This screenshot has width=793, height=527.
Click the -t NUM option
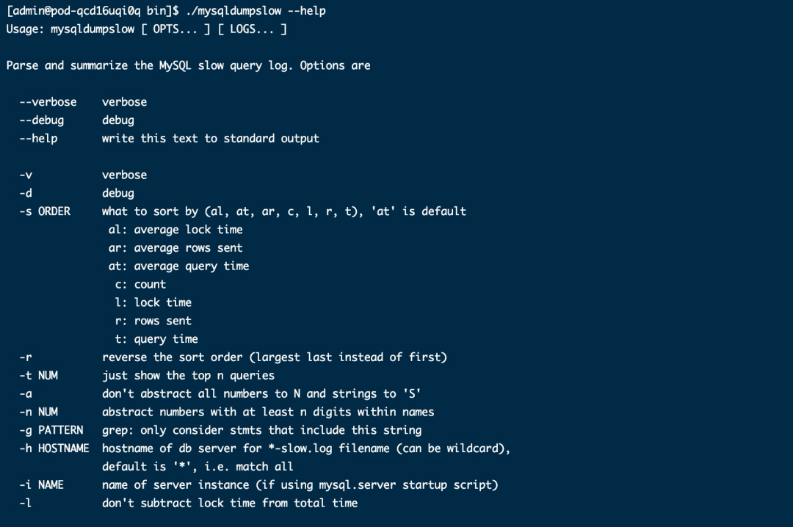coord(38,375)
